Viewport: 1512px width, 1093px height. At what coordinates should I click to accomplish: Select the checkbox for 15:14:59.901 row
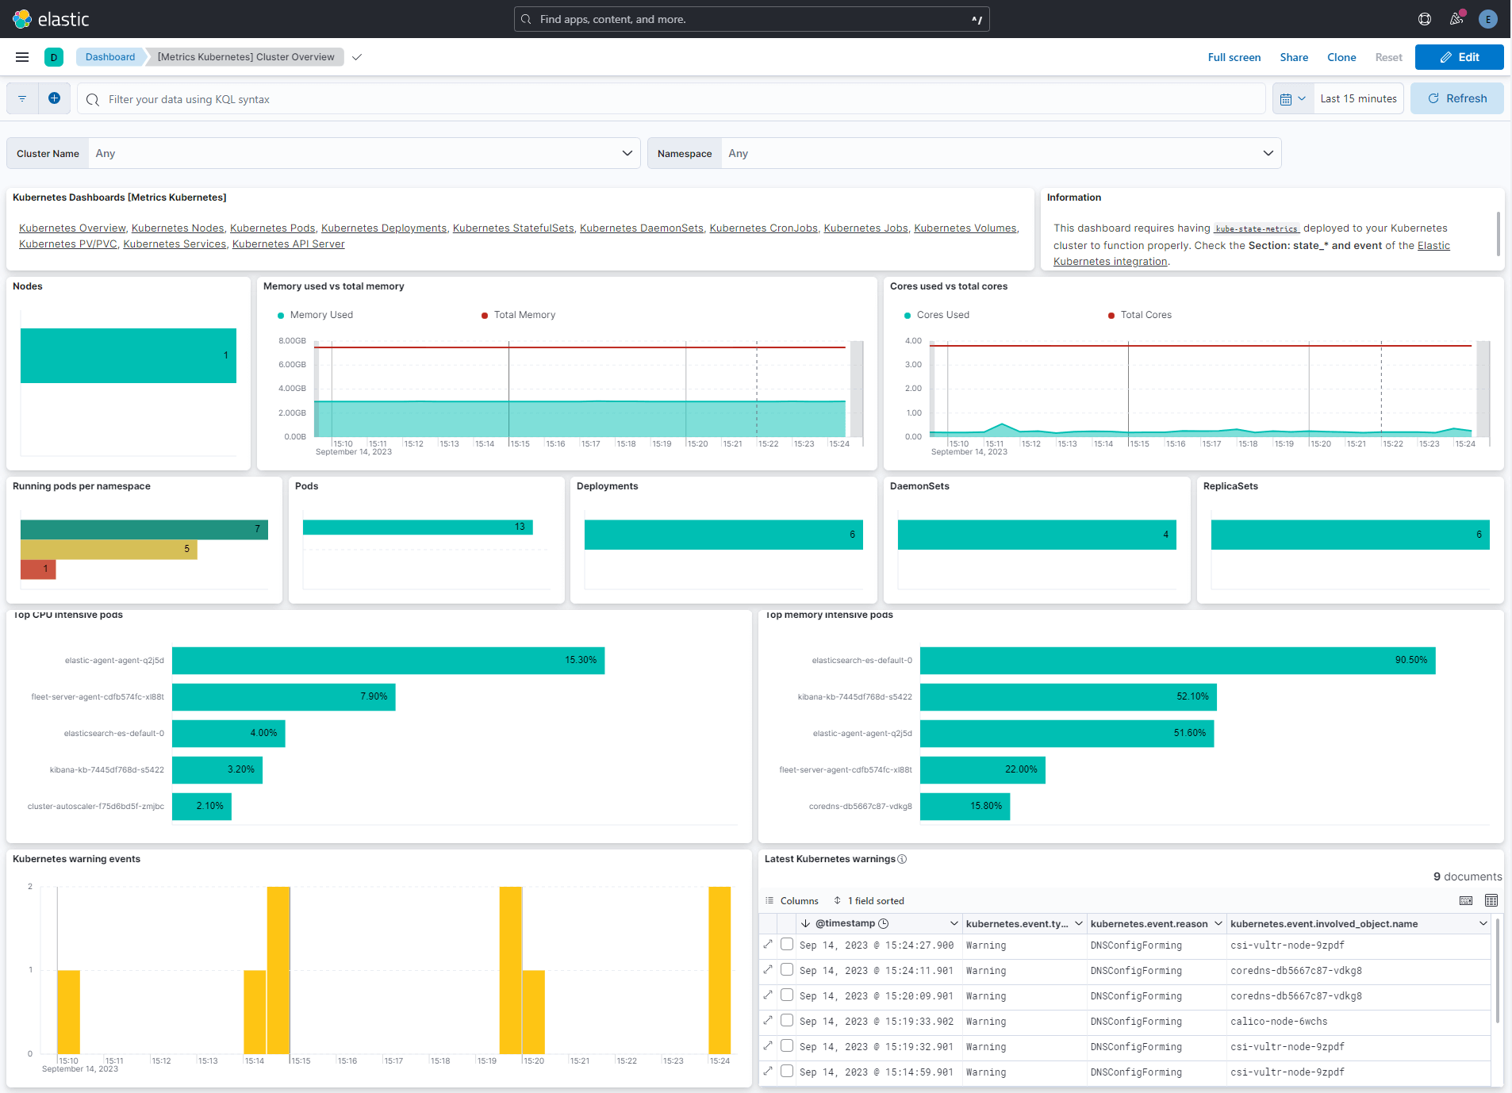tap(787, 1072)
